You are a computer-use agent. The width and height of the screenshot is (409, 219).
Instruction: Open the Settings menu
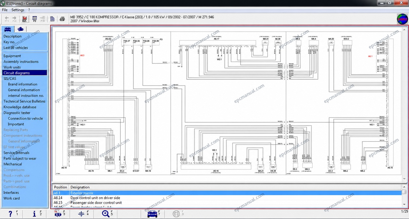click(18, 10)
